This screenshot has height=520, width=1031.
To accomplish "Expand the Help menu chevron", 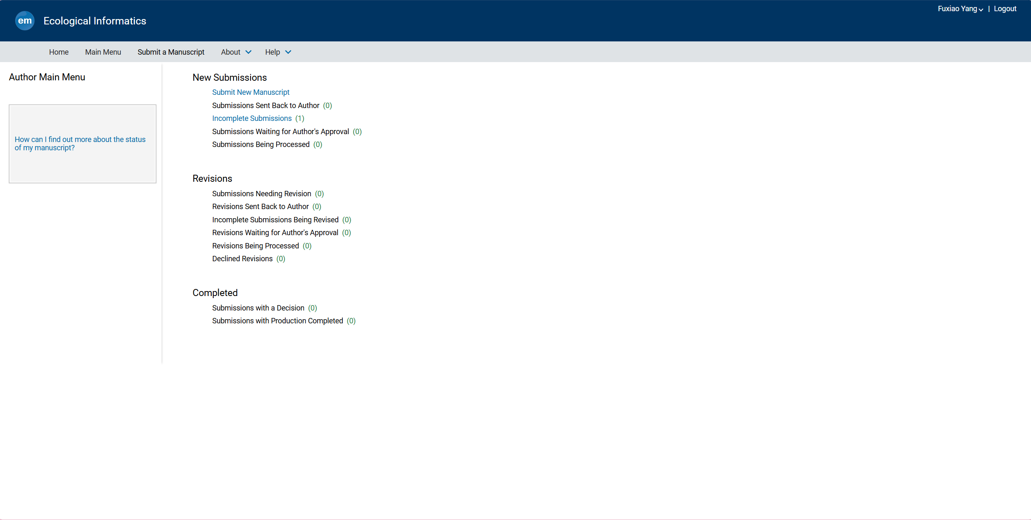I will click(288, 52).
